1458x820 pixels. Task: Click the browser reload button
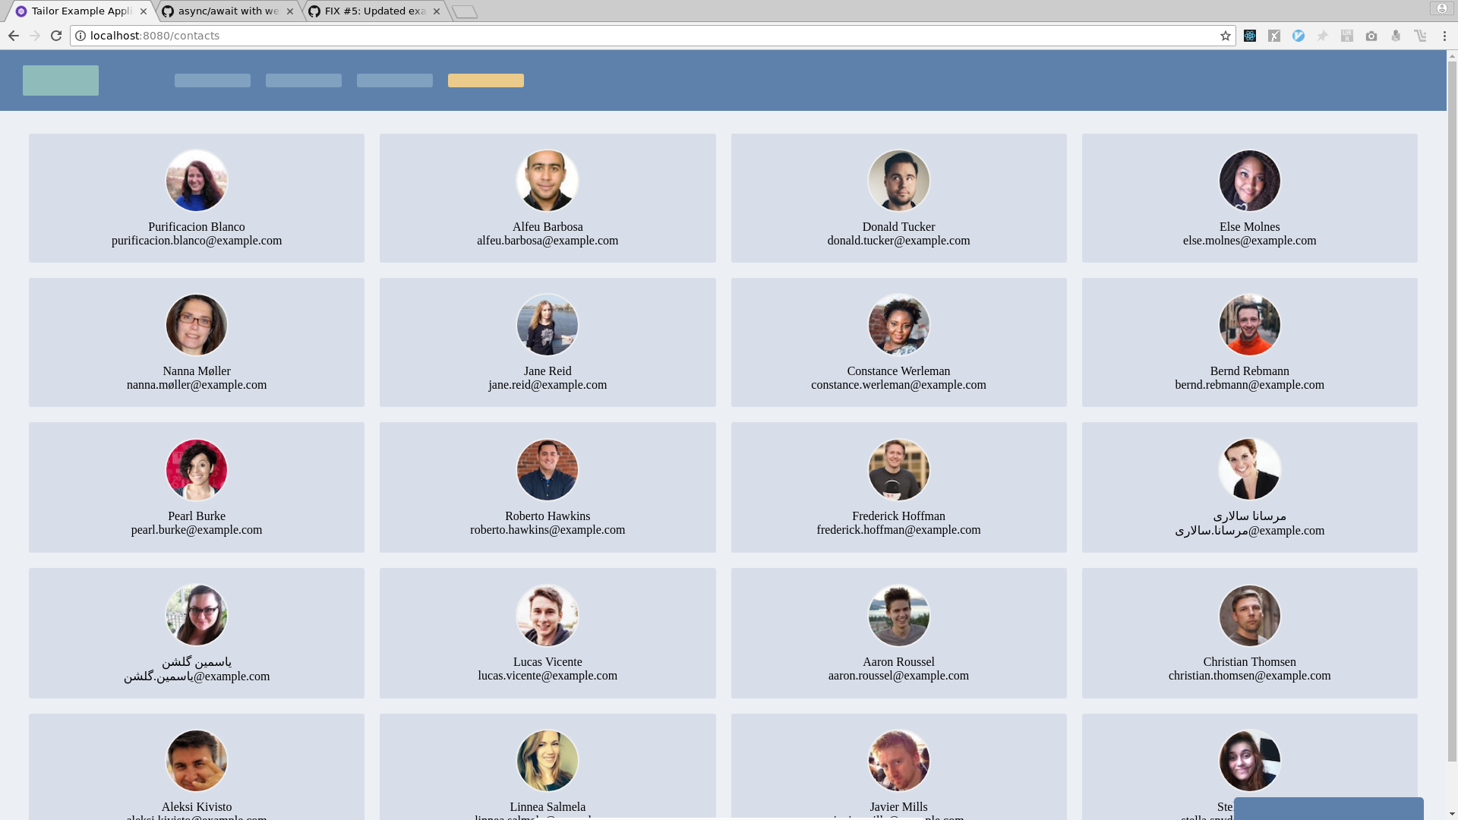click(56, 36)
